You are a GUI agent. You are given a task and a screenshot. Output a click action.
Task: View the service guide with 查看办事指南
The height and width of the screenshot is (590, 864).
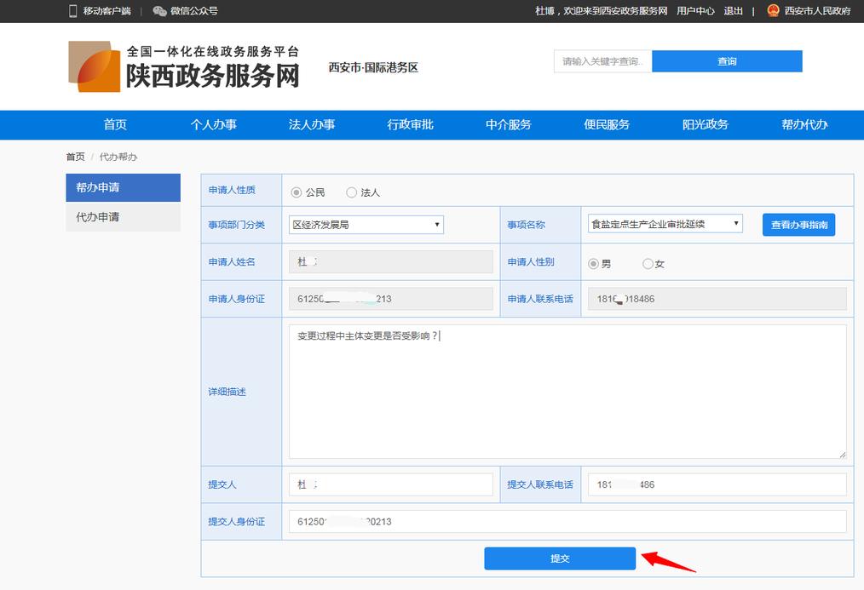[798, 225]
